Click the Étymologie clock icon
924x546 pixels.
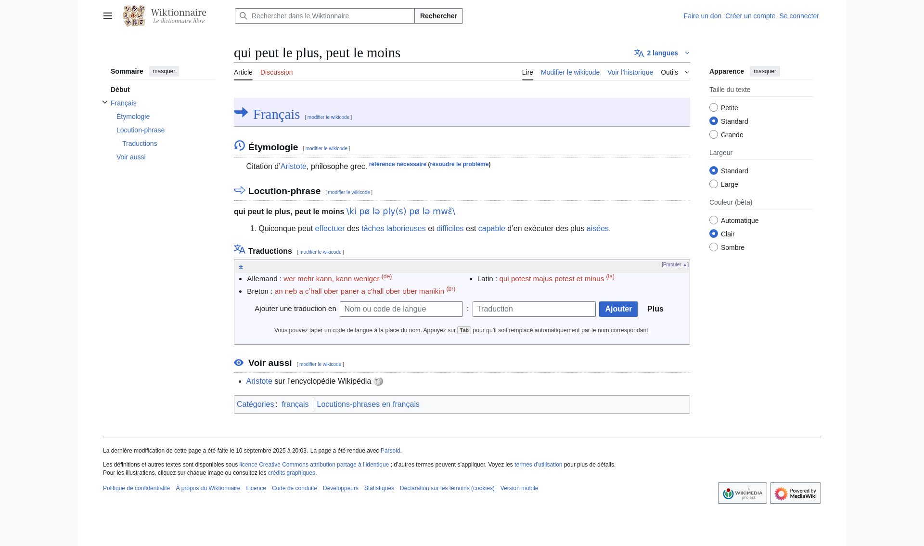(x=239, y=145)
